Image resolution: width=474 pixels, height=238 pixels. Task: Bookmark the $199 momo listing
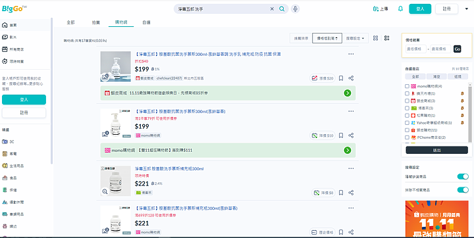coord(341,135)
